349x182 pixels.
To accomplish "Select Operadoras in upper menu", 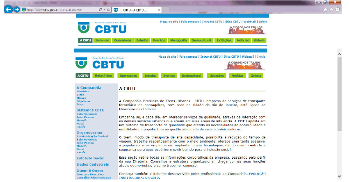I will coord(123,40).
